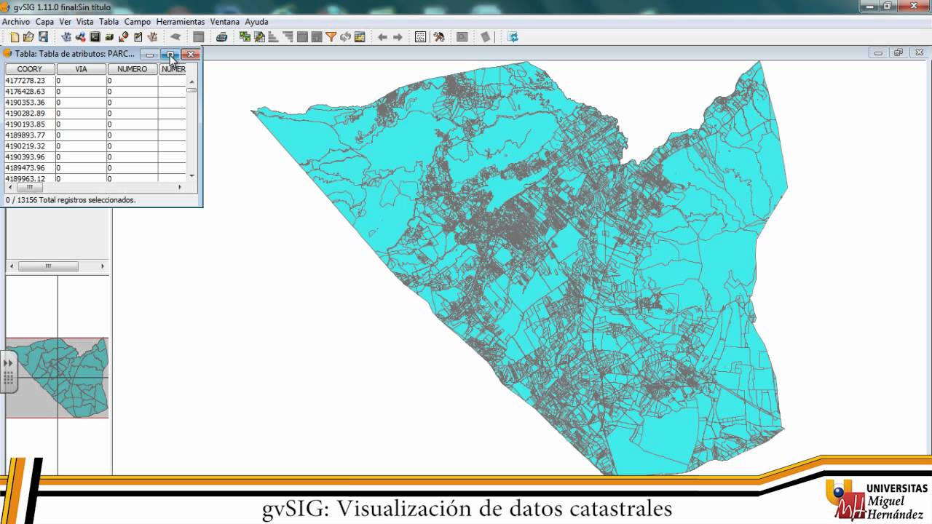The width and height of the screenshot is (932, 524).
Task: Select cell with value 4190193.85
Action: [x=30, y=124]
